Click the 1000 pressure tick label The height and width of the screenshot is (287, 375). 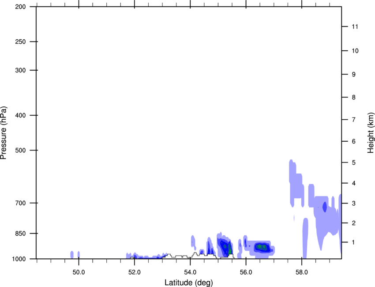[19, 259]
